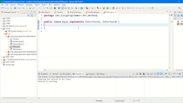Open the Run configurations dropdown arrow
183x103 pixels.
84,8
